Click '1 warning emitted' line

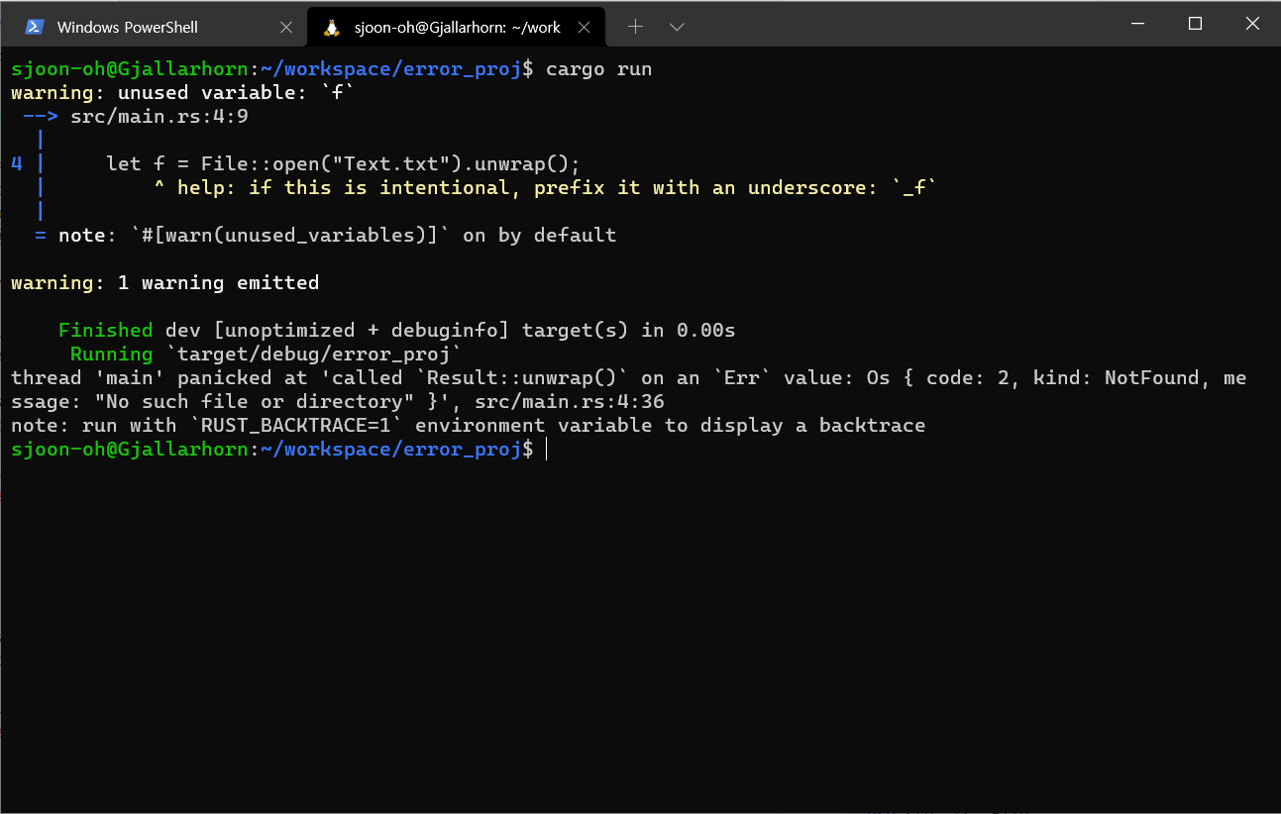click(x=165, y=283)
